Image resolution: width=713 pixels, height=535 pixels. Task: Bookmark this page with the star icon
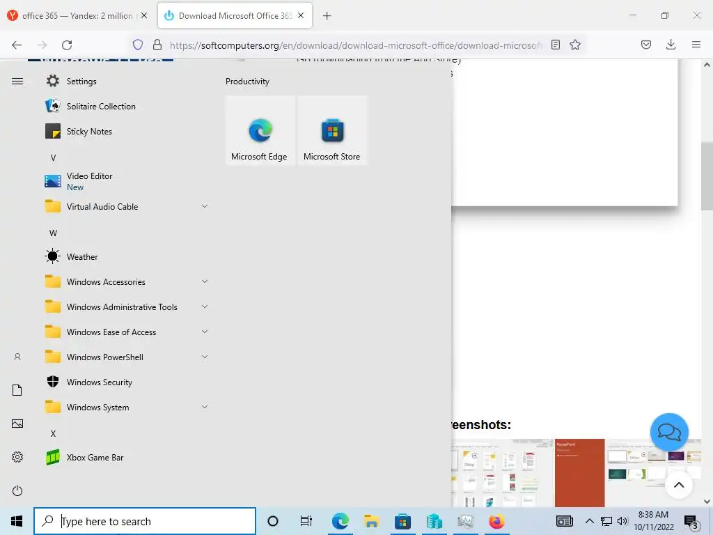(x=575, y=45)
